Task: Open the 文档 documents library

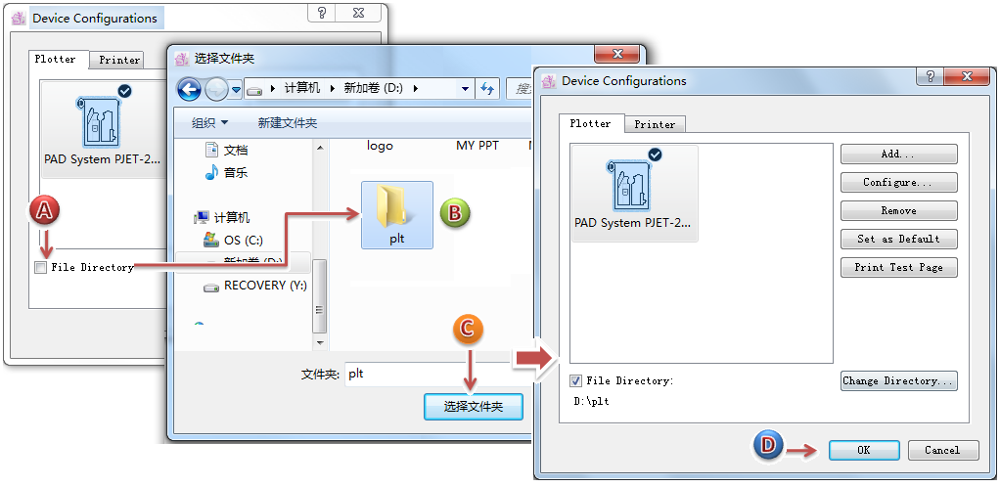Action: [235, 150]
